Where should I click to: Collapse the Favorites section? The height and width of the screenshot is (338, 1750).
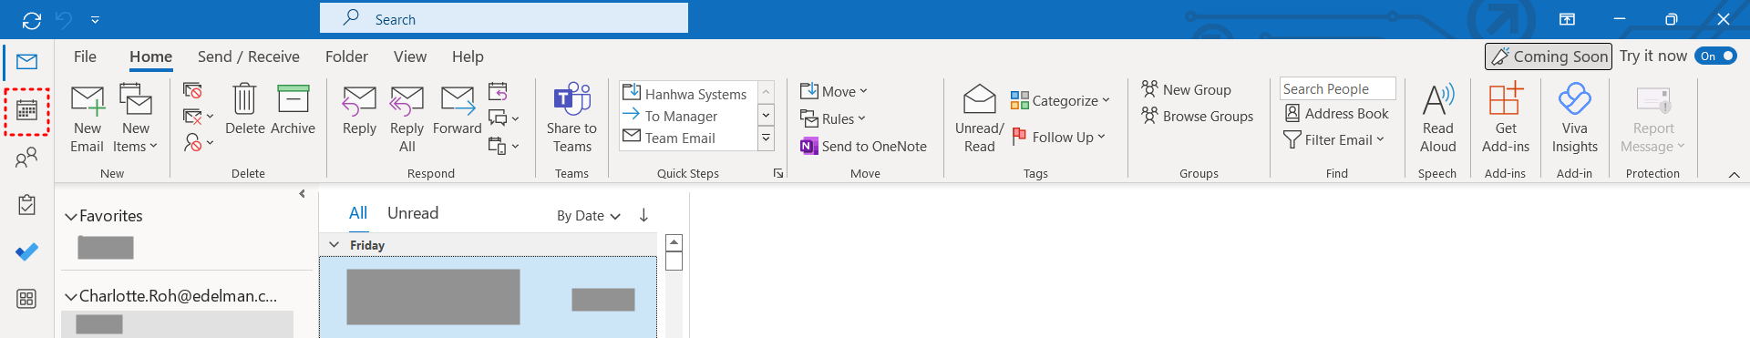click(70, 217)
